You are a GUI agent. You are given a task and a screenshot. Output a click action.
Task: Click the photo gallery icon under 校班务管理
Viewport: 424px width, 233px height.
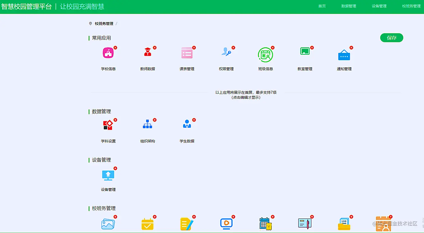tap(108, 224)
